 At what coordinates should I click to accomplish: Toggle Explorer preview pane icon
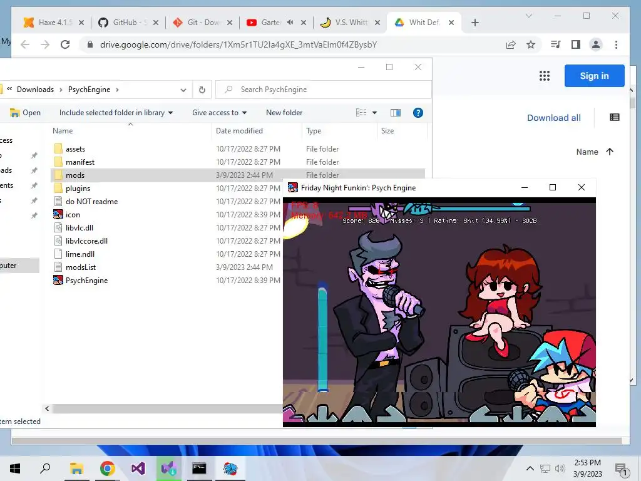coord(396,113)
